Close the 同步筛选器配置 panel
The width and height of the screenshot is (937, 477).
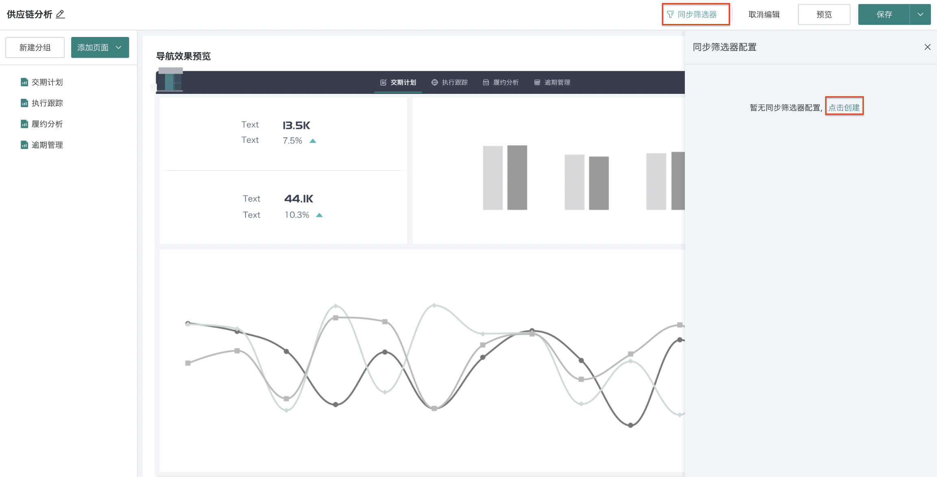click(927, 47)
